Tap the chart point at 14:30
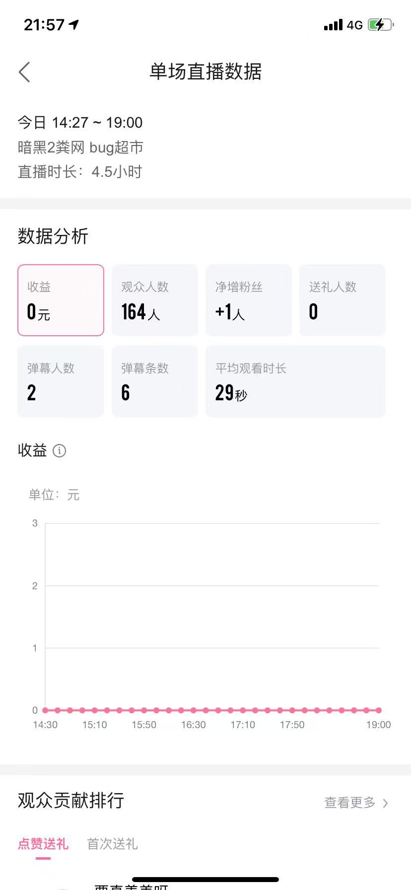This screenshot has width=411, height=890. [45, 710]
